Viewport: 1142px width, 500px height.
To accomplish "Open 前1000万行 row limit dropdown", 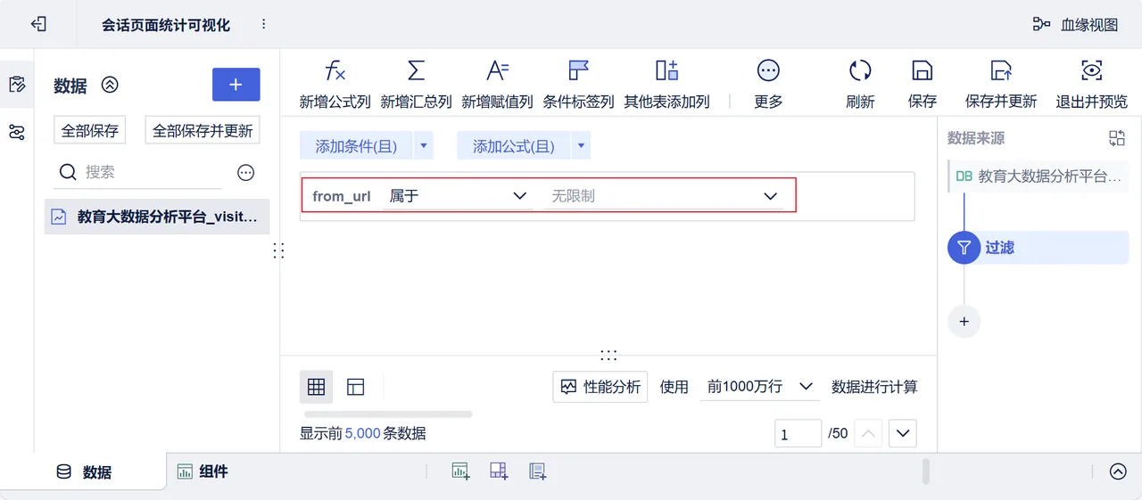I will tap(758, 387).
